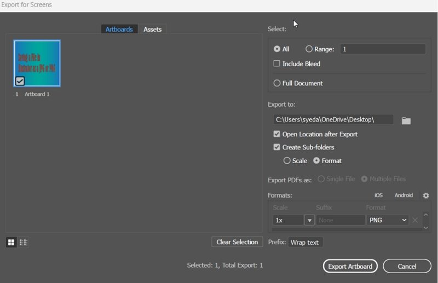438x283 pixels.
Task: Select Format sub-folder option
Action: [x=316, y=160]
